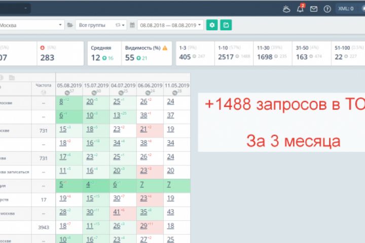Click the 11.05.2019 date column header
The image size is (365, 243).
pyautogui.click(x=177, y=86)
